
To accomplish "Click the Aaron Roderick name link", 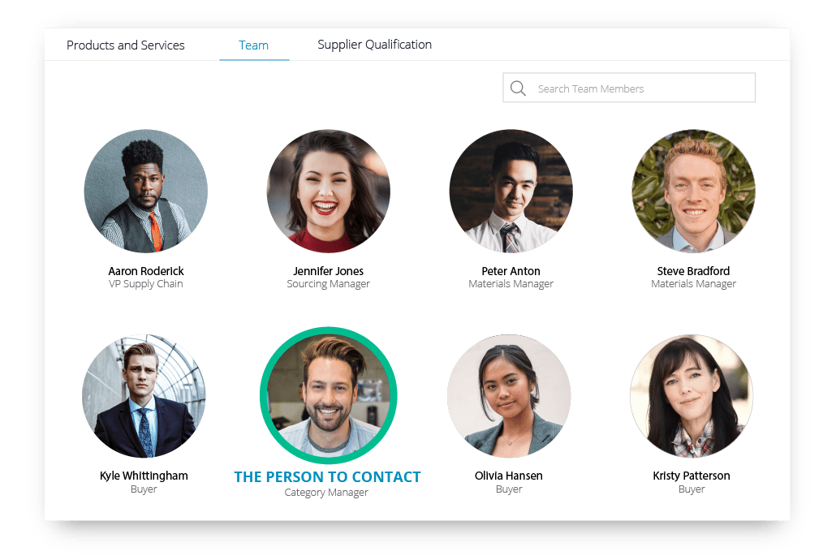I will click(146, 271).
